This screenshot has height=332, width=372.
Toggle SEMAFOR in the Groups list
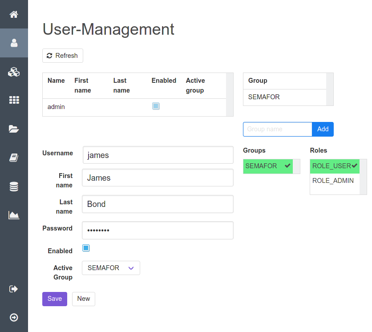(268, 166)
